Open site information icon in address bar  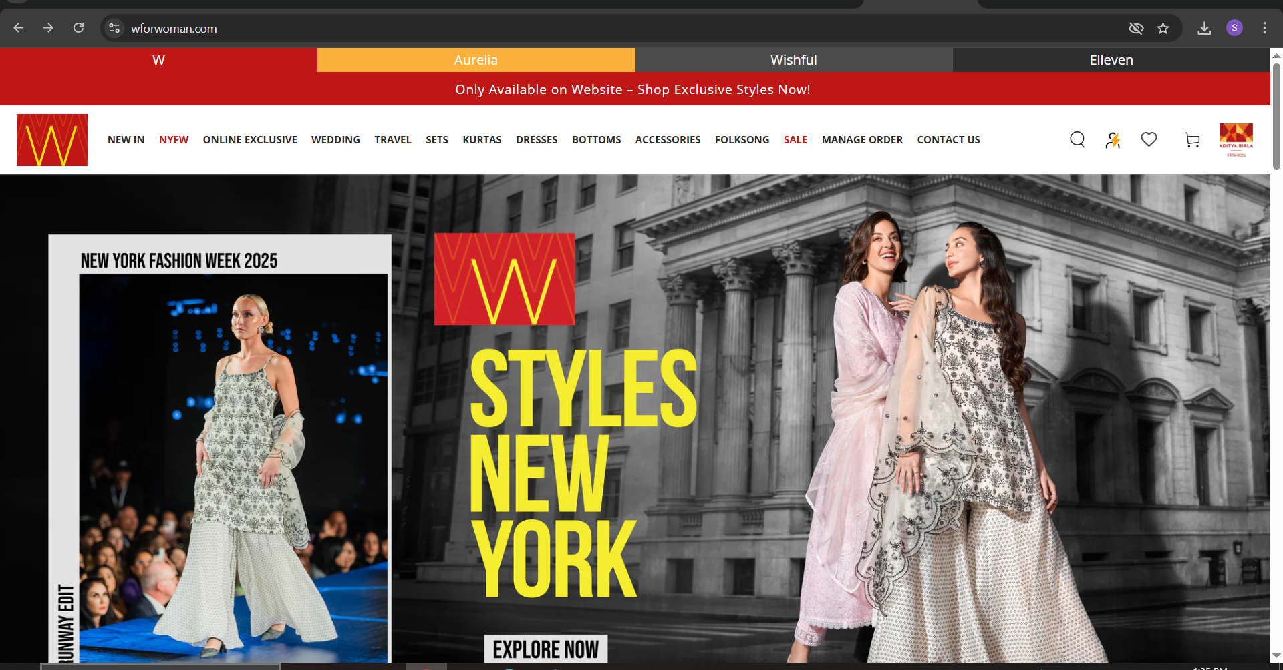click(114, 28)
